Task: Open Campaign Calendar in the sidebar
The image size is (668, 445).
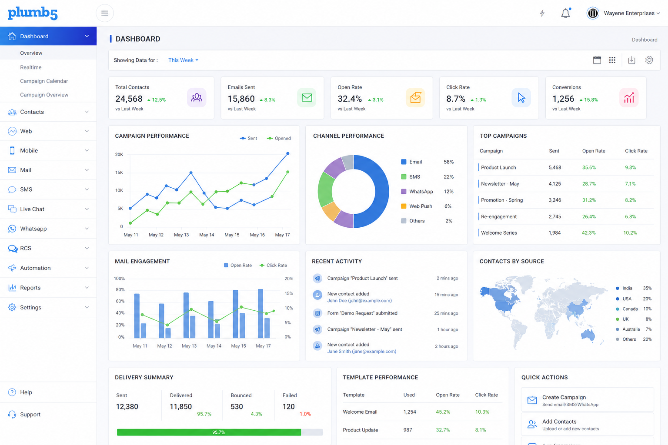Action: tap(44, 81)
